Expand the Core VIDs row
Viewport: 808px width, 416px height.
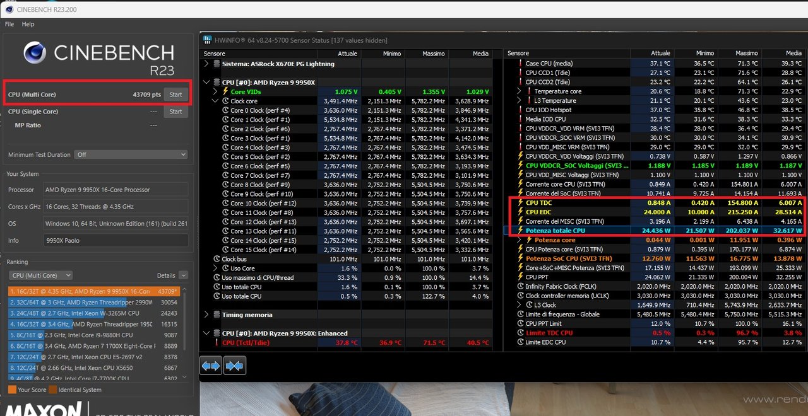[x=216, y=91]
